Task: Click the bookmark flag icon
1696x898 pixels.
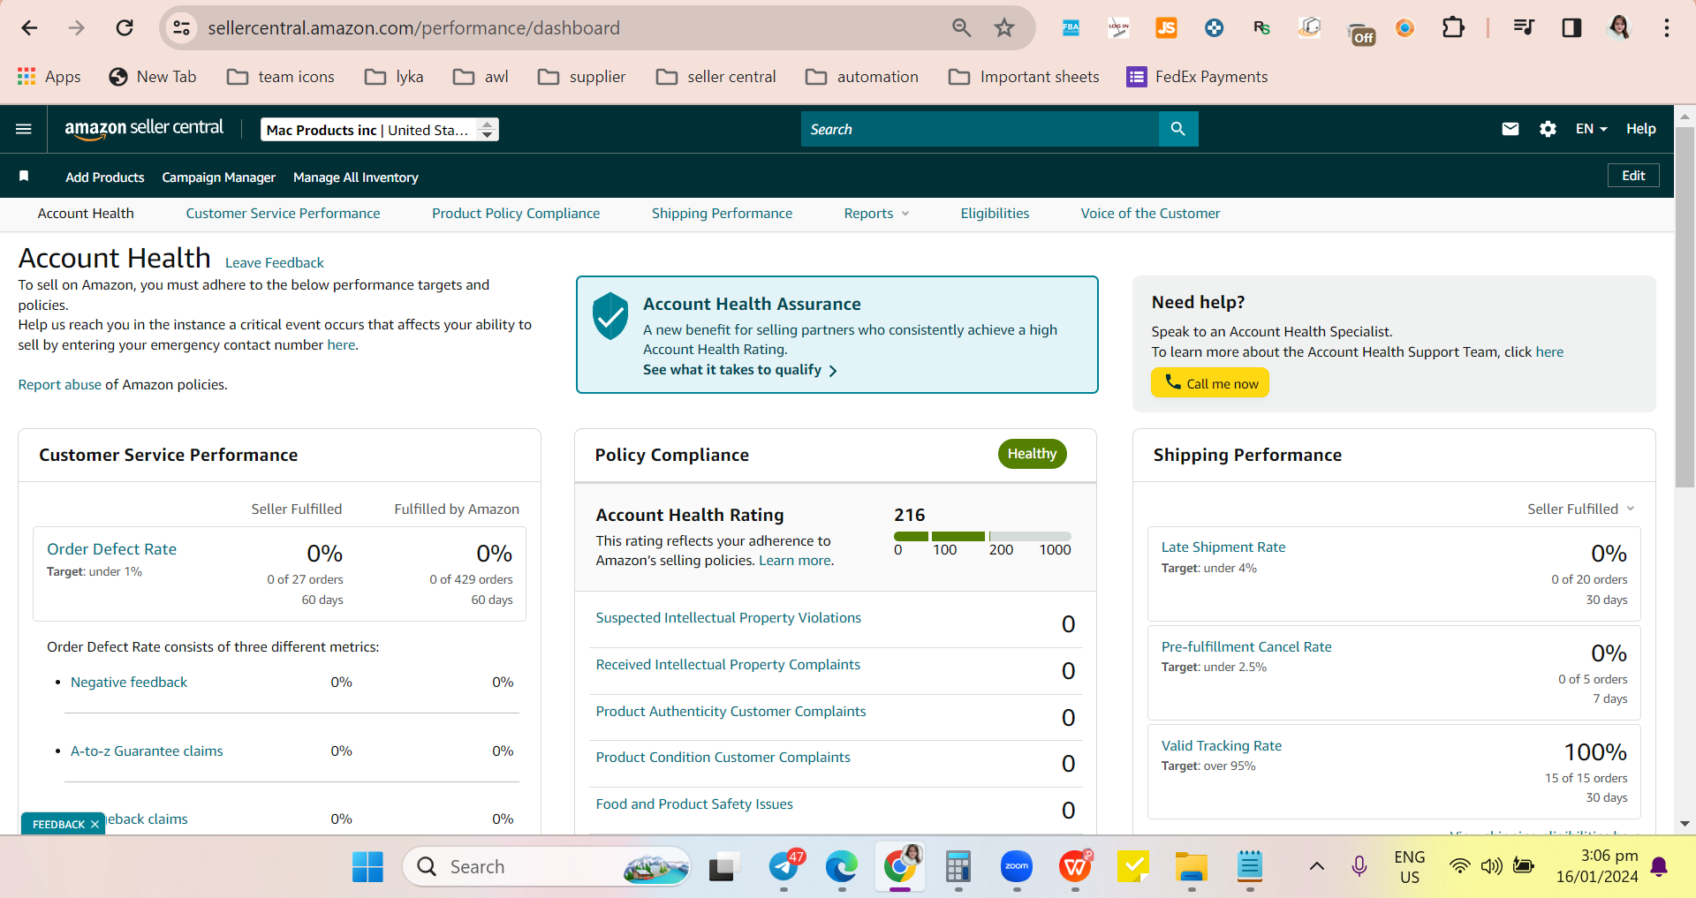Action: 24,177
